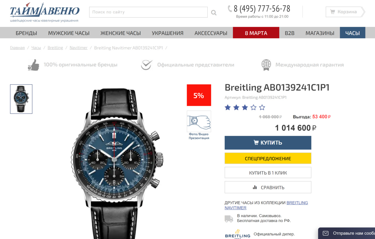Screen dimensions: 375x239
Task: Focus the Поиск по сайту search field
Action: 148,12
